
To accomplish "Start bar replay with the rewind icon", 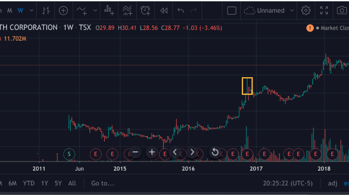I will [164, 11].
